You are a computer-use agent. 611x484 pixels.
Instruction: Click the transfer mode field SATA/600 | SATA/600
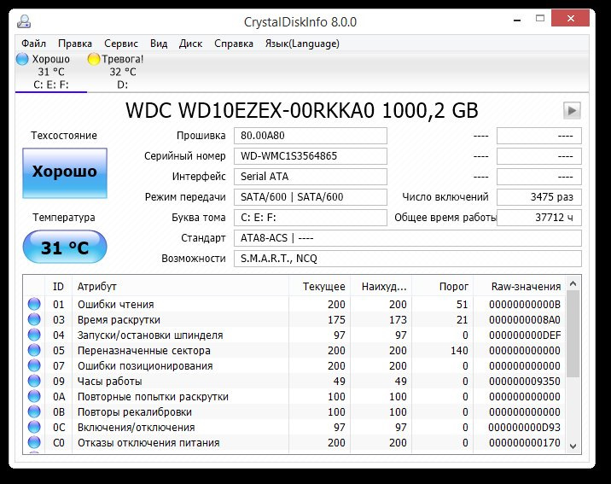[x=310, y=197]
